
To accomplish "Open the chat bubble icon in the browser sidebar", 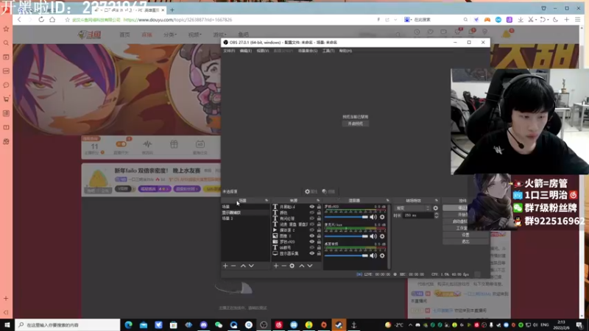I will coord(6,85).
